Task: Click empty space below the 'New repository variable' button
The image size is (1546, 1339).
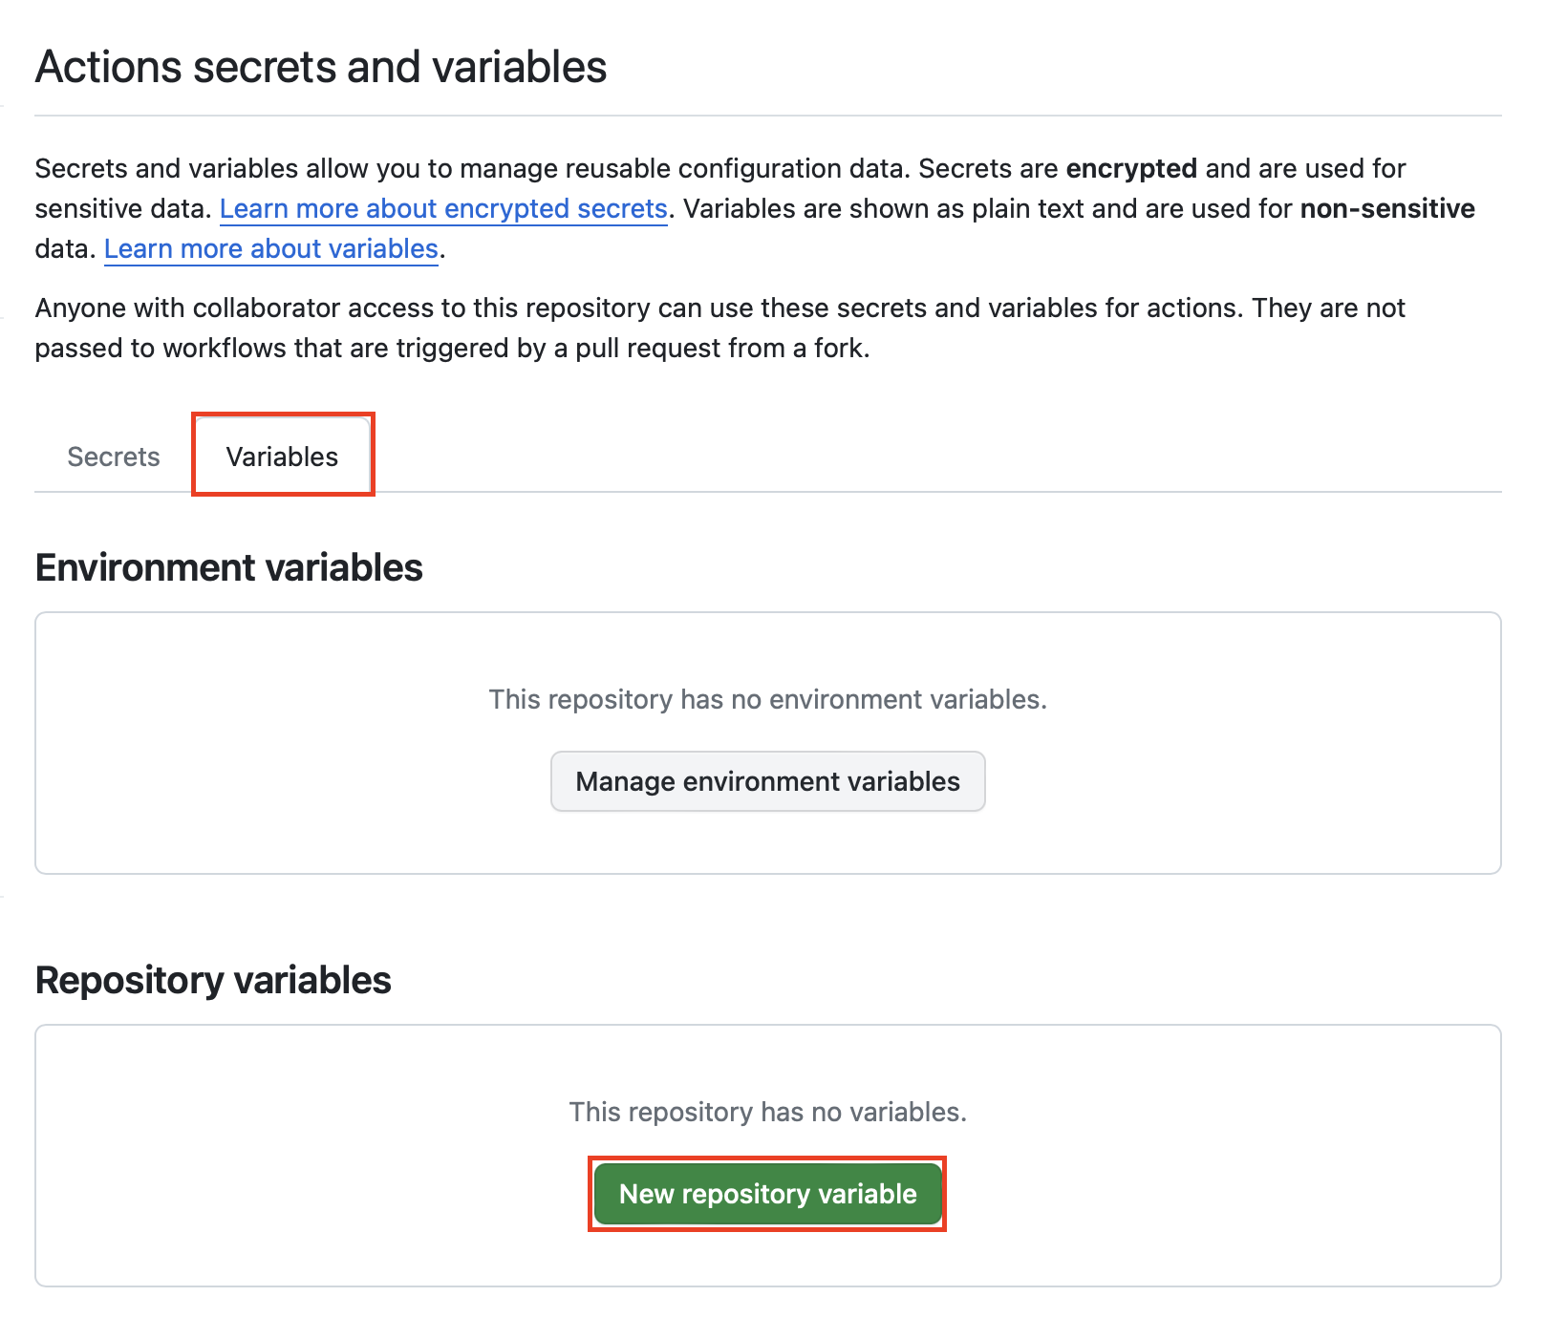Action: pyautogui.click(x=767, y=1257)
